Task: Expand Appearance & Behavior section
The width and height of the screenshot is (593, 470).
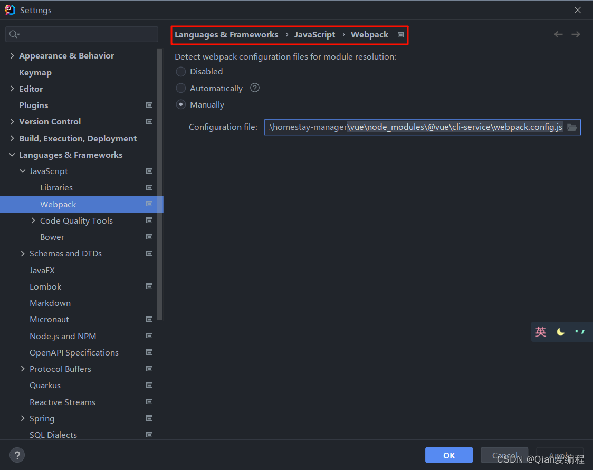Action: point(12,55)
